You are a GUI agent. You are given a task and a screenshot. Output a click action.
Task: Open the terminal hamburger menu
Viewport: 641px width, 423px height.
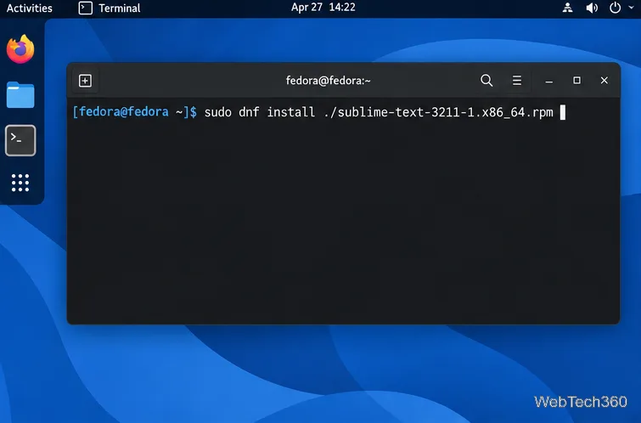[517, 80]
